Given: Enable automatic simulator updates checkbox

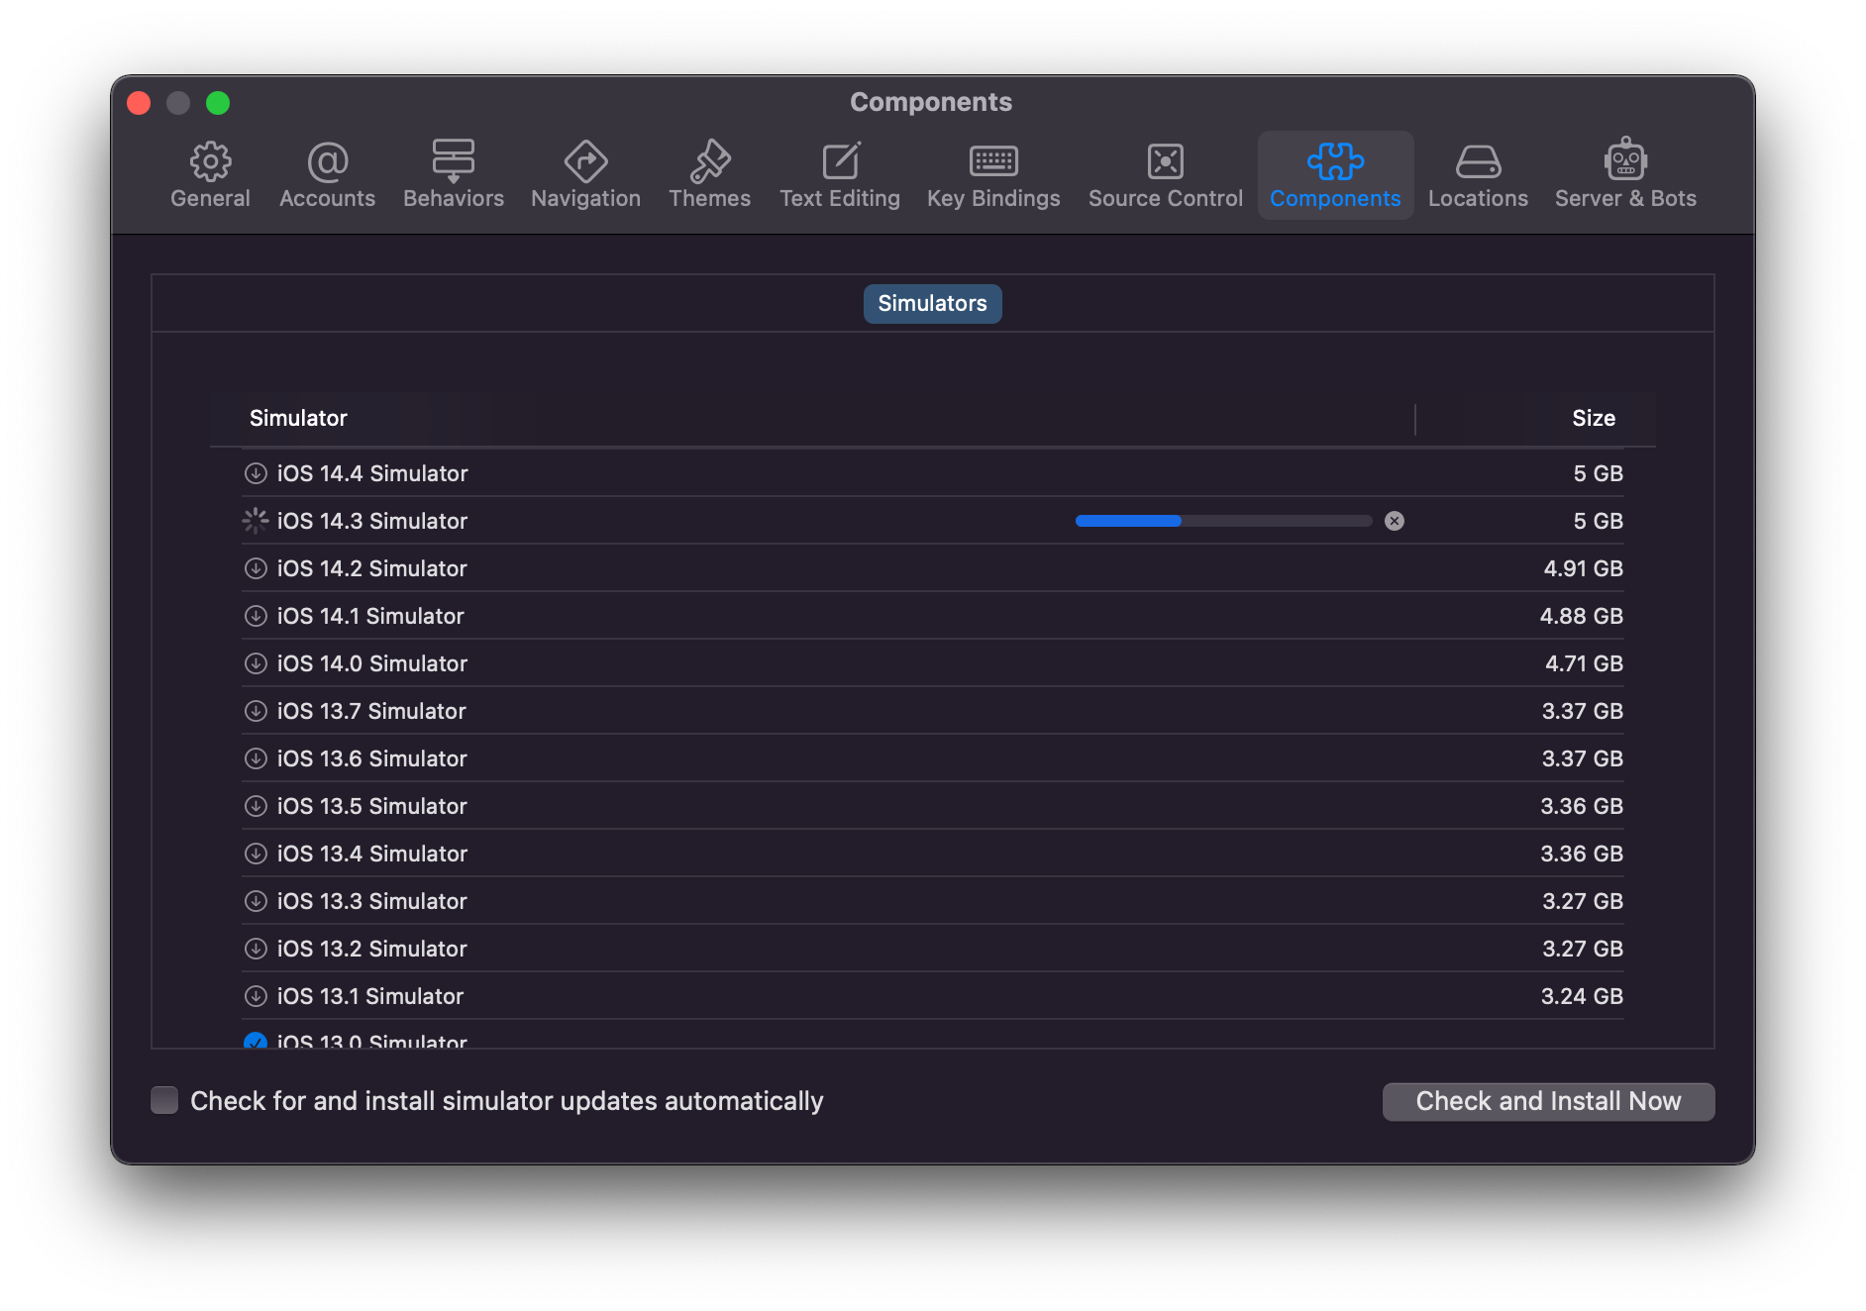Looking at the screenshot, I should click(164, 1100).
